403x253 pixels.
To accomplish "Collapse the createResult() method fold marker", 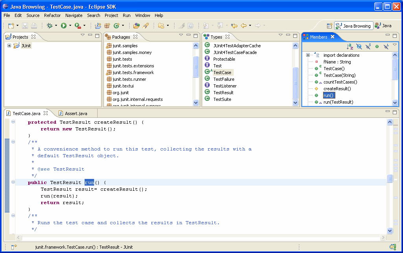I will 13,121.
